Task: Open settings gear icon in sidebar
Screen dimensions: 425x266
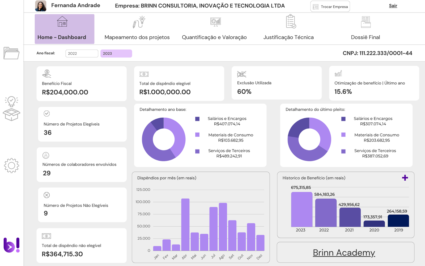Action: pos(11,165)
